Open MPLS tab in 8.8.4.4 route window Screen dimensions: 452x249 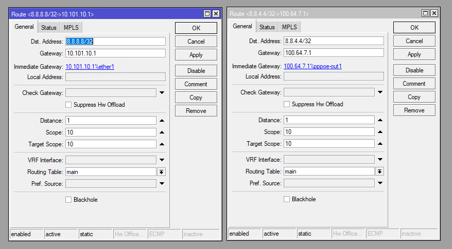[x=289, y=27]
